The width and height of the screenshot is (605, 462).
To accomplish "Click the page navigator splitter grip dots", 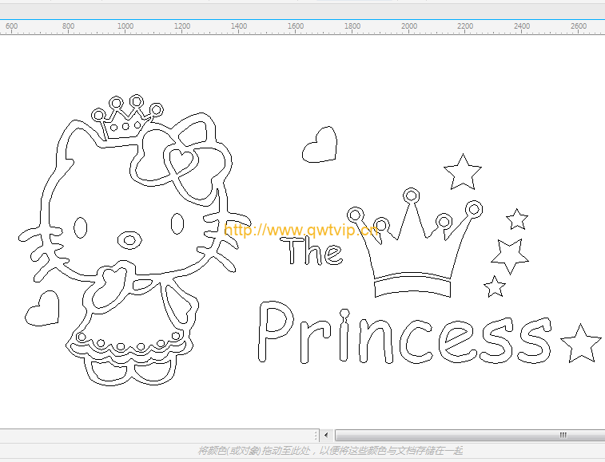I will [316, 436].
